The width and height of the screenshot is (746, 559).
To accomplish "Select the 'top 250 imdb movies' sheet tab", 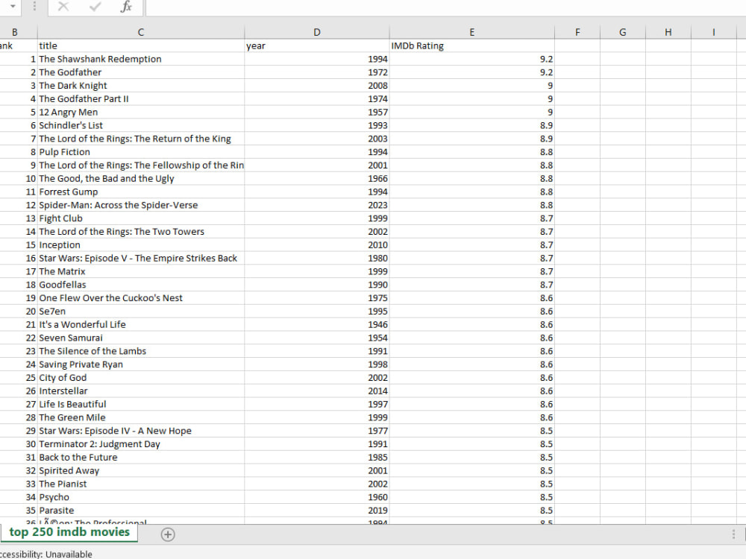I will (69, 532).
